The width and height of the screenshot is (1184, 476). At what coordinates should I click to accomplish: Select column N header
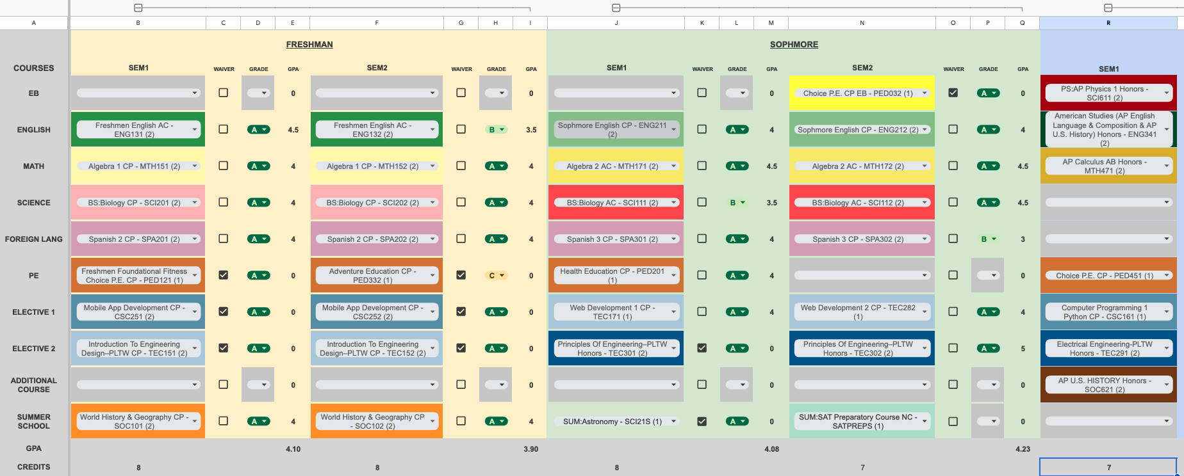point(862,23)
